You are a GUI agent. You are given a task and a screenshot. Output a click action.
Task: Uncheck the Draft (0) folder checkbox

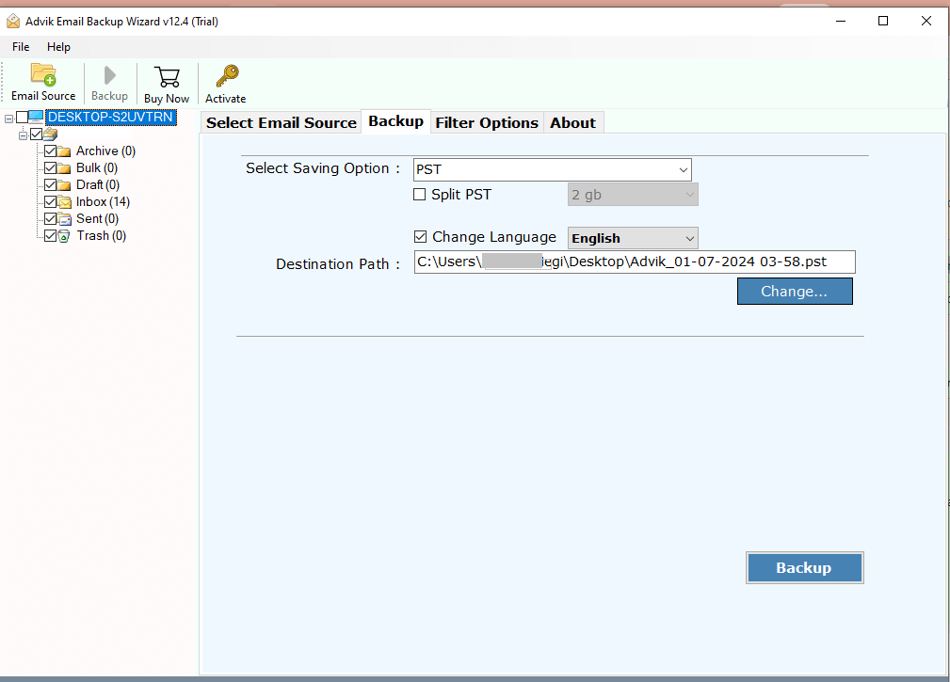50,184
